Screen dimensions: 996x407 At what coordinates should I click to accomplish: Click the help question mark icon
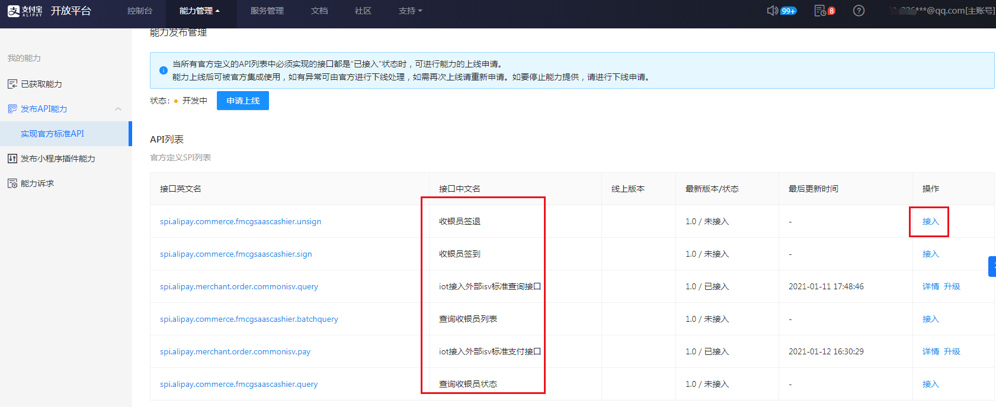(x=859, y=11)
